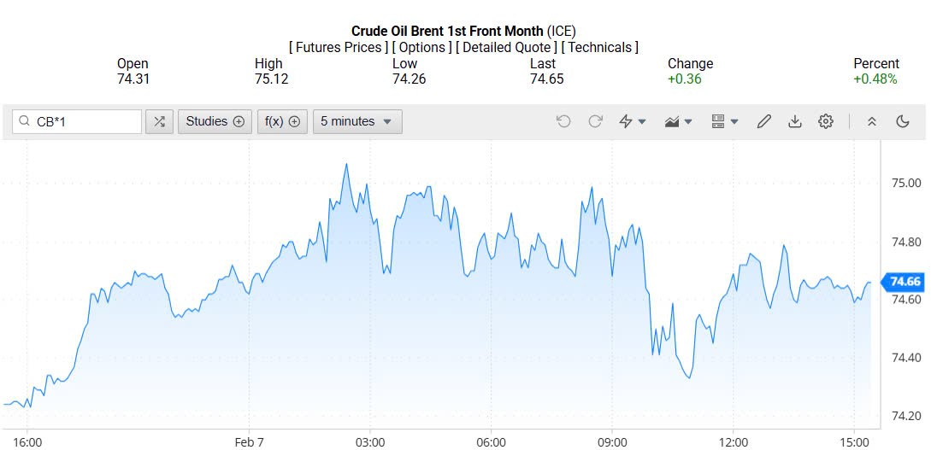
Task: Open chart settings gear
Action: [826, 122]
